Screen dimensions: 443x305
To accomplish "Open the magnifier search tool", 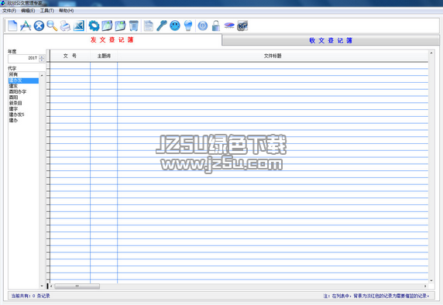I will [x=52, y=26].
